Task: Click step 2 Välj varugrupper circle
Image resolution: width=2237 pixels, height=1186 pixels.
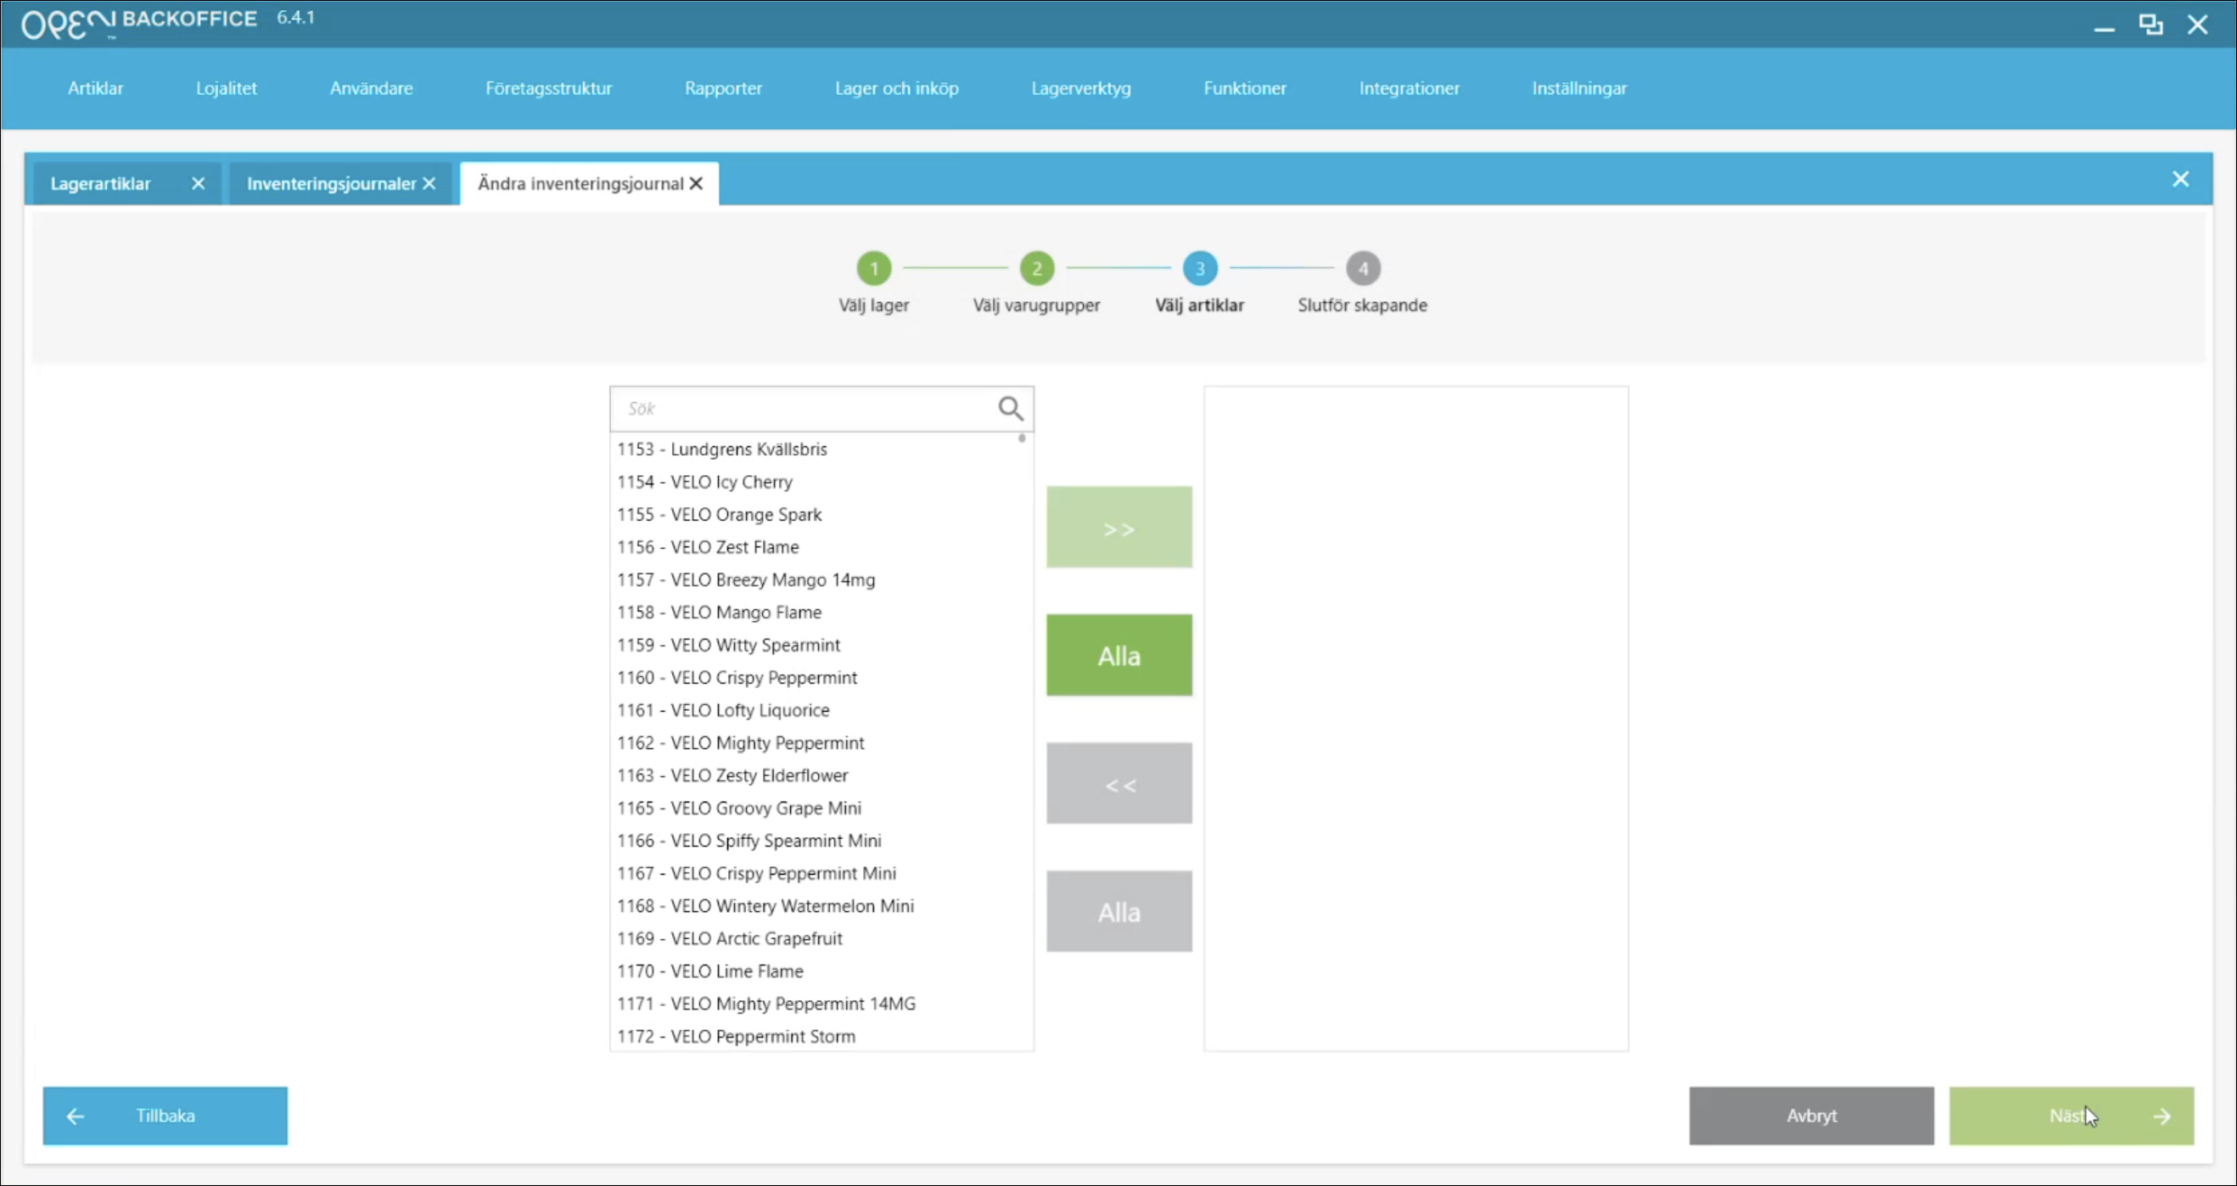Action: pos(1037,268)
